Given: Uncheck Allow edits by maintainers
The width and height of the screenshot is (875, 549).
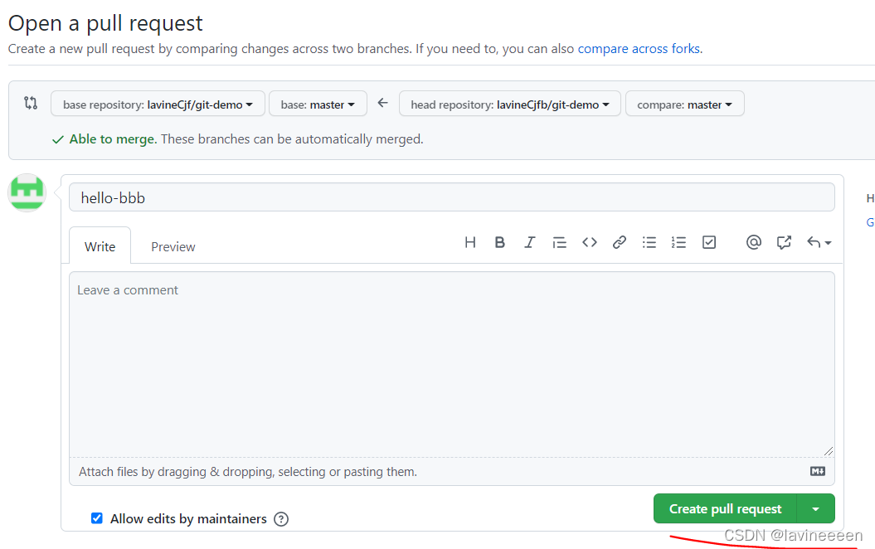Looking at the screenshot, I should 96,518.
